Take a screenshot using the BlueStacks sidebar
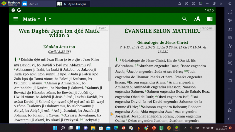The image size is (235, 132). click(230, 63)
